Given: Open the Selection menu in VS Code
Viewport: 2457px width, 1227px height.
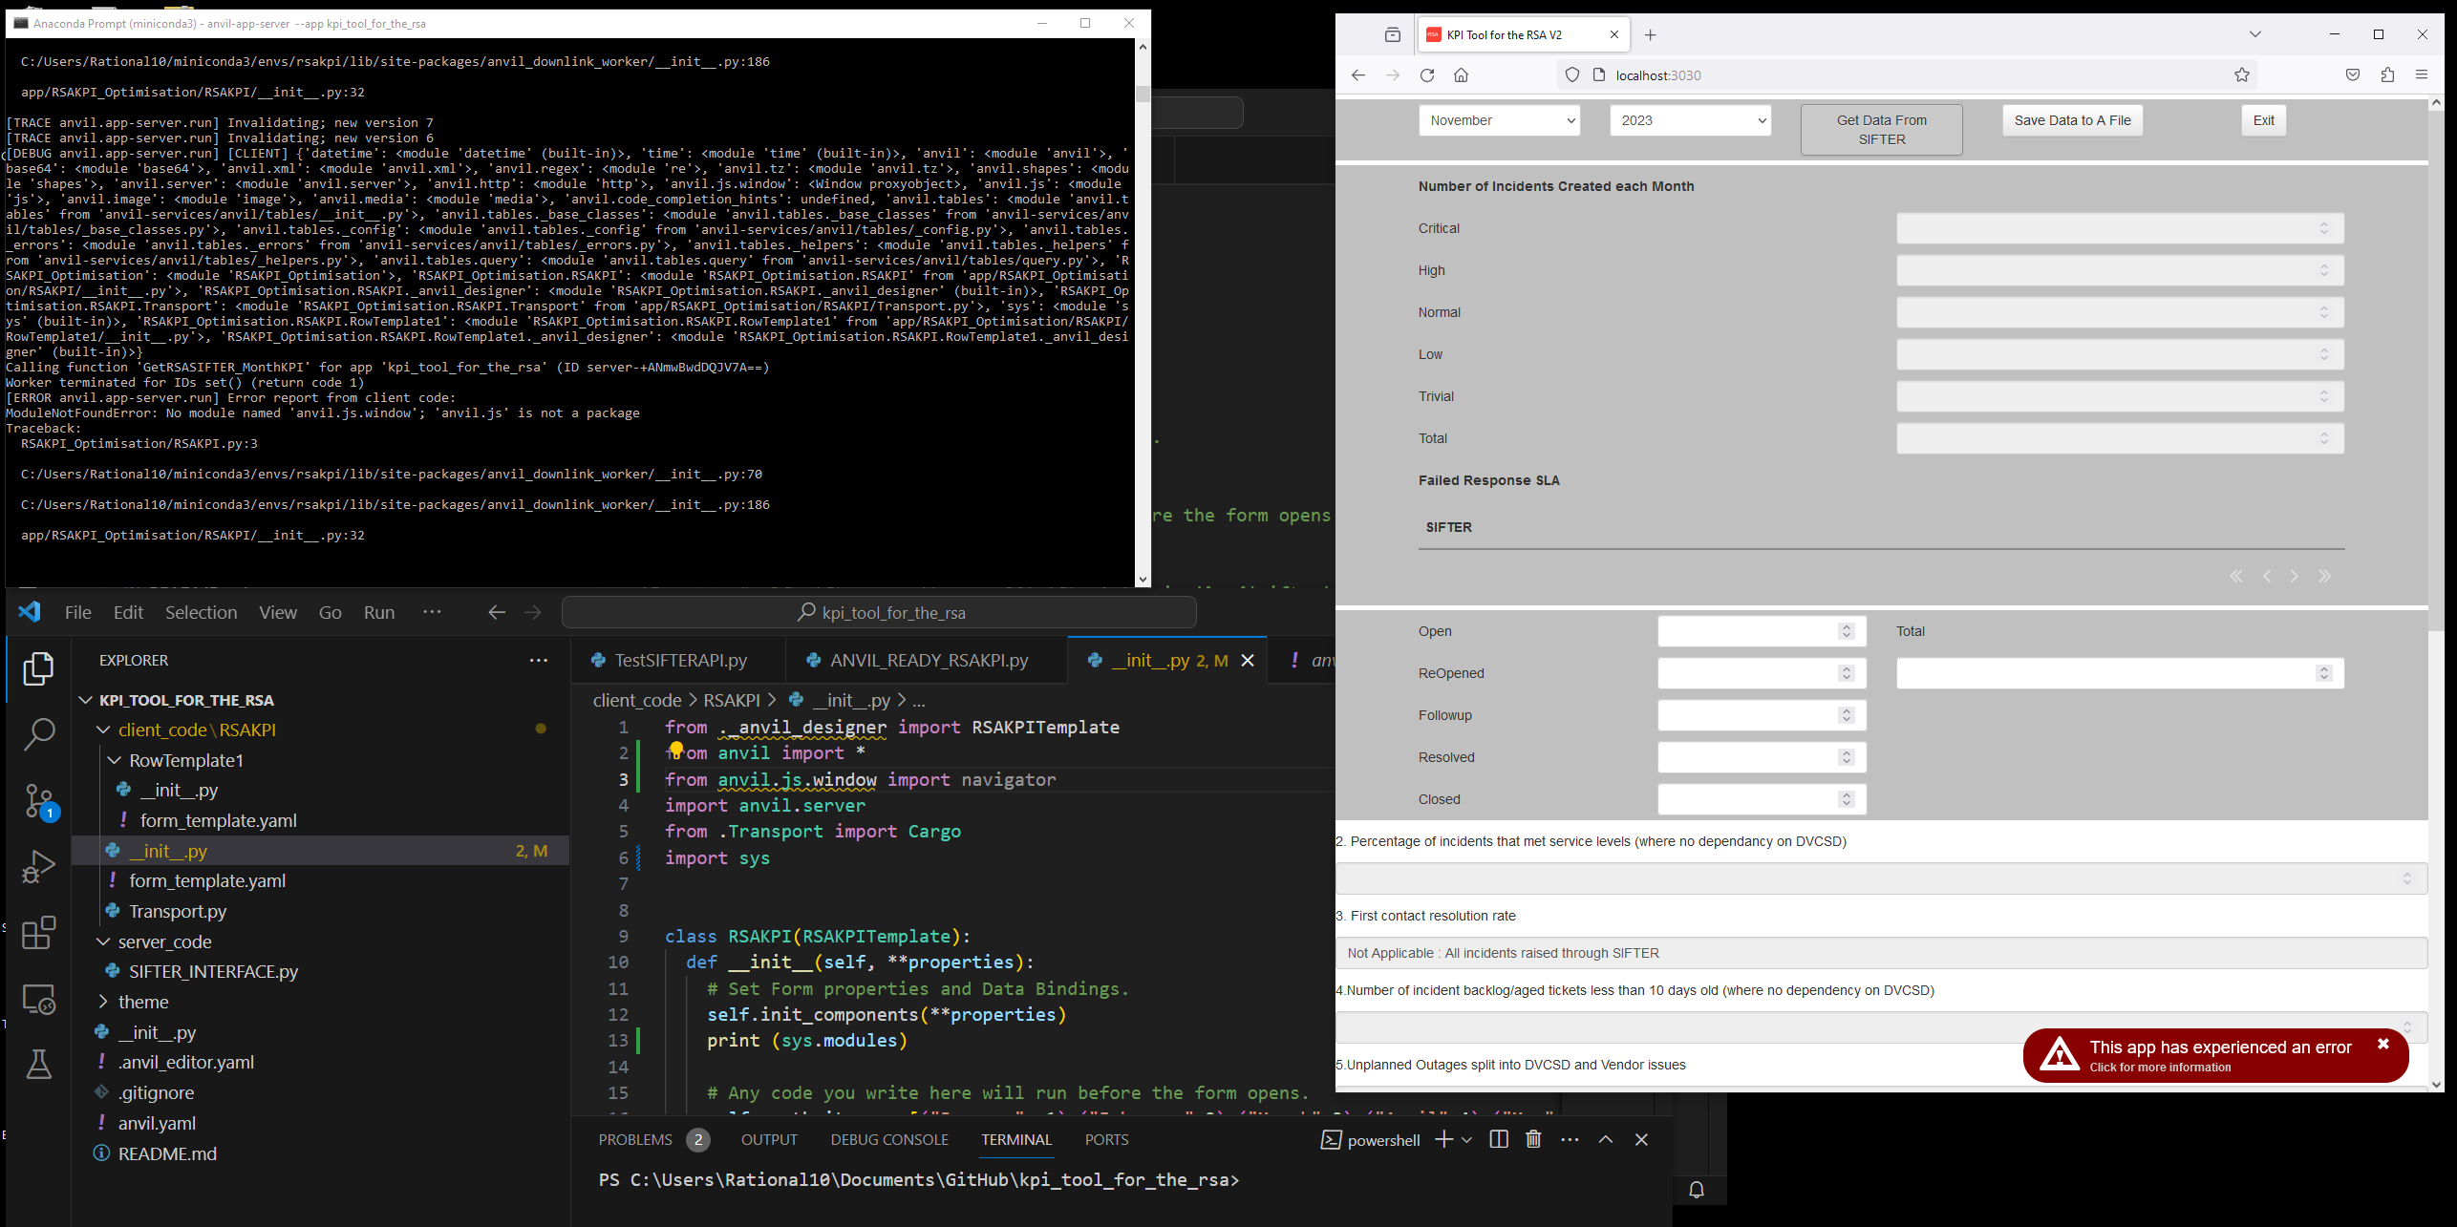Looking at the screenshot, I should click(x=201, y=612).
